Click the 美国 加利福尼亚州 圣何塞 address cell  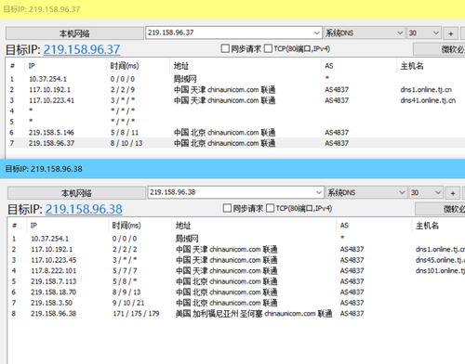pyautogui.click(x=254, y=314)
